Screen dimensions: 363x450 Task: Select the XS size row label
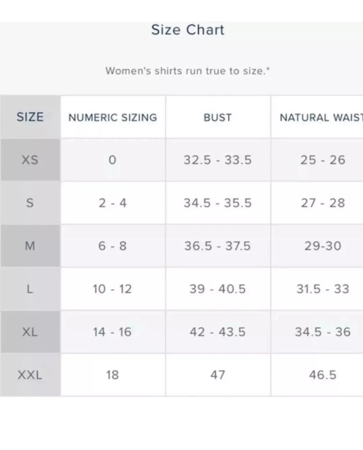click(x=30, y=160)
